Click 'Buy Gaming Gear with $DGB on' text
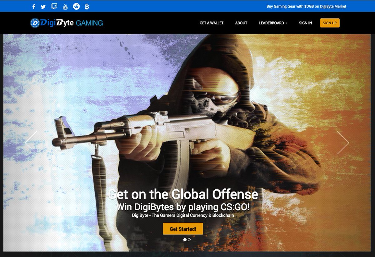 click(292, 6)
